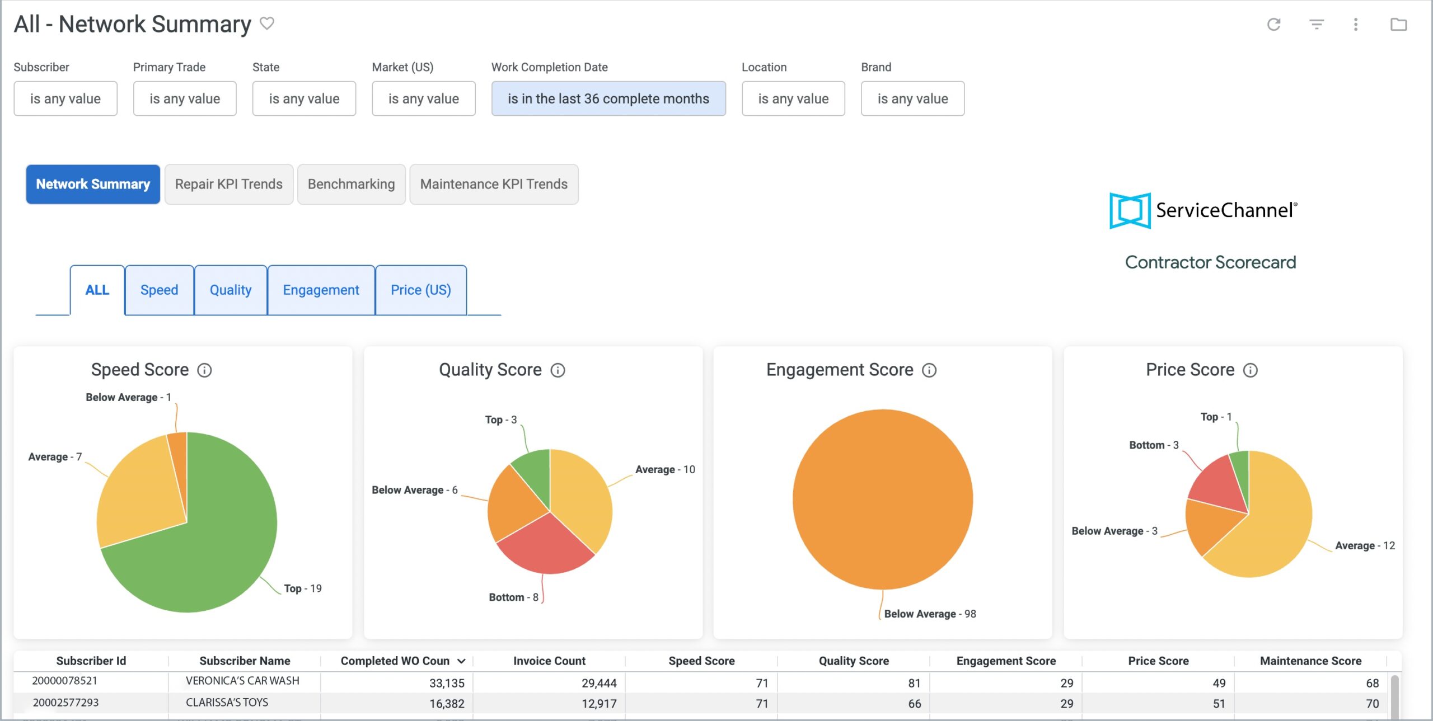Switch to the Repair KPI Trends tab
The height and width of the screenshot is (721, 1433).
click(228, 184)
